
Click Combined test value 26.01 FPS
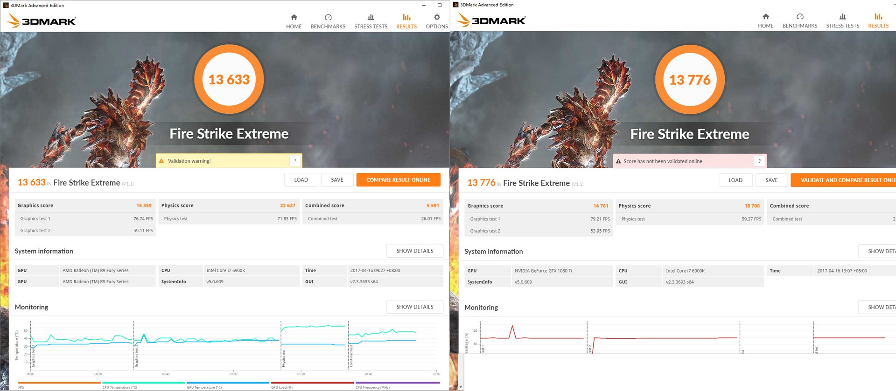point(431,219)
